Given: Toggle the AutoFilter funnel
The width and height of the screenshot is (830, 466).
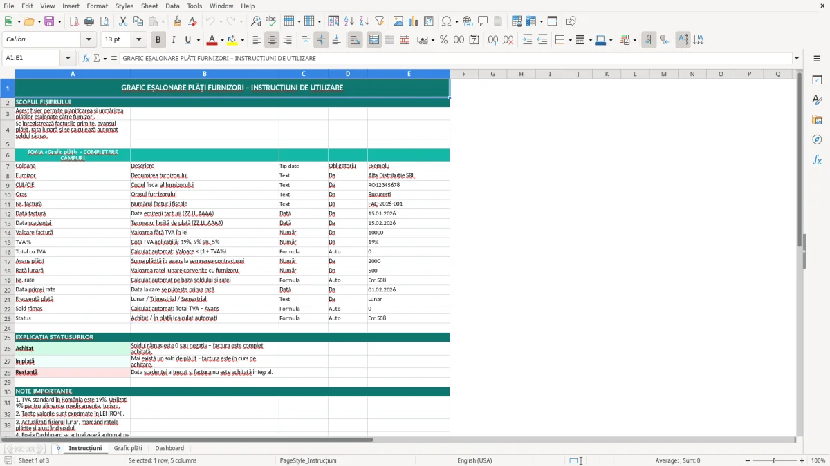Looking at the screenshot, I should 379,21.
